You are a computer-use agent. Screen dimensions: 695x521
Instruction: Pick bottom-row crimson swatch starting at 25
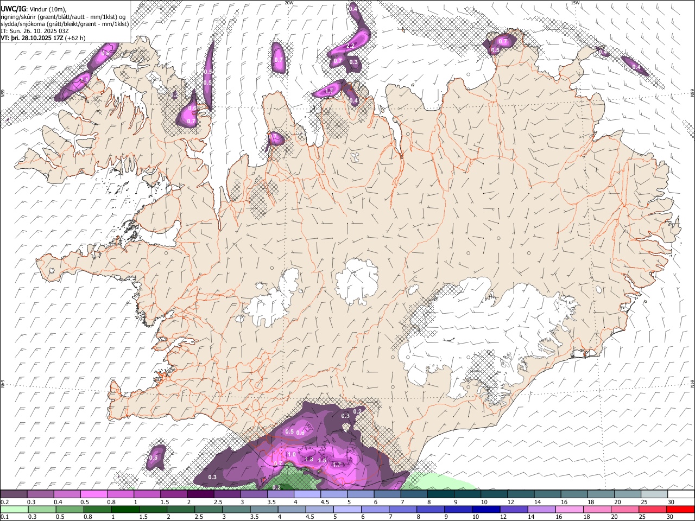pyautogui.click(x=654, y=509)
